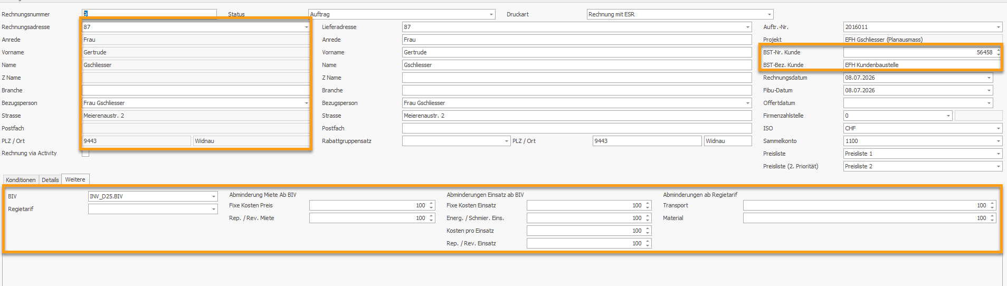Click the delivery Postfach field

577,128
